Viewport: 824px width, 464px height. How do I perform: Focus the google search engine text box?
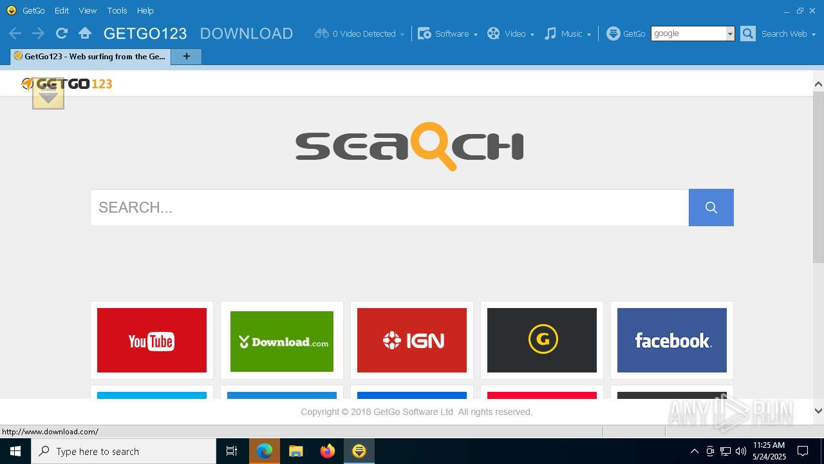[688, 34]
